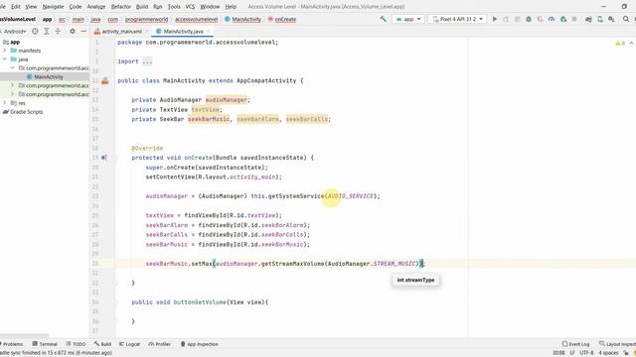Close the MainActivity.java tab

[x=208, y=31]
